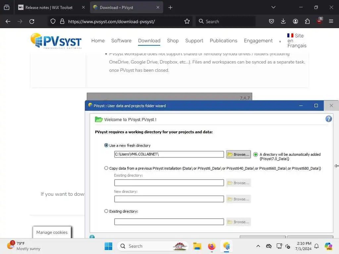Switch to Site en Français

pos(297,41)
